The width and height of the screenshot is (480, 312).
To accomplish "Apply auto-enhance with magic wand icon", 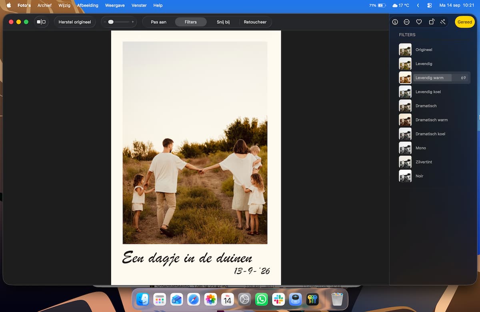I will [x=443, y=22].
